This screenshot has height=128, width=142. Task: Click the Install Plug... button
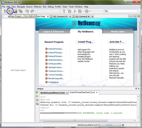point(85,42)
